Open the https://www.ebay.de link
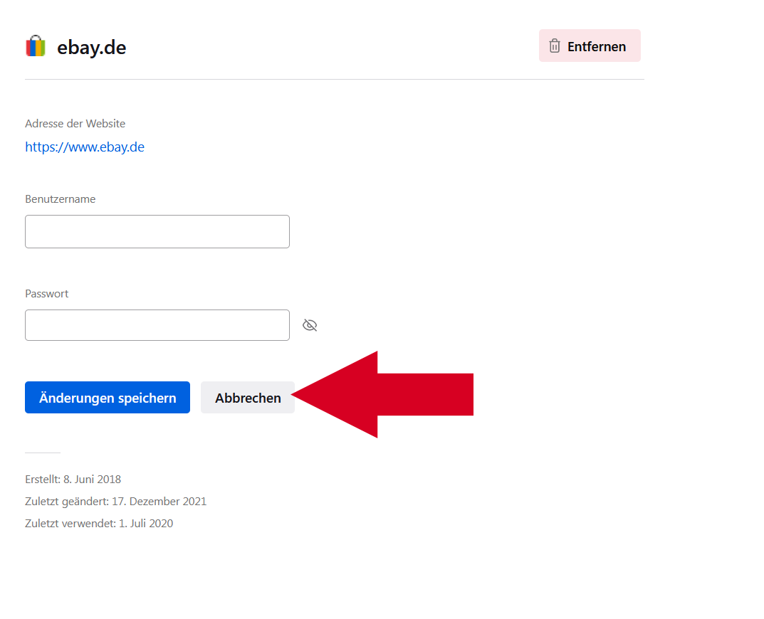Viewport: 764px width, 619px height. tap(85, 147)
